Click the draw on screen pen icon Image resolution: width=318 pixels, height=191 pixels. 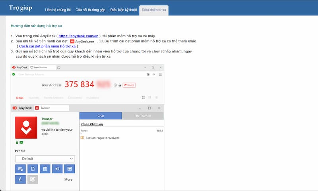click(20, 179)
